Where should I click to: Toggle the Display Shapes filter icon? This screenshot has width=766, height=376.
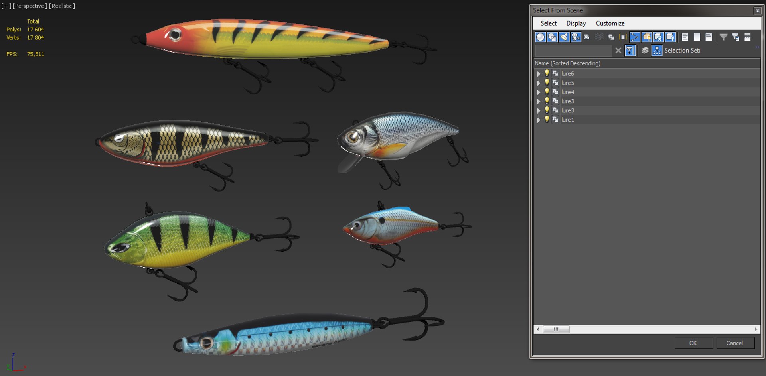click(552, 37)
